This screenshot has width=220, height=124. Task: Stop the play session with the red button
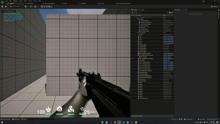point(47,6)
